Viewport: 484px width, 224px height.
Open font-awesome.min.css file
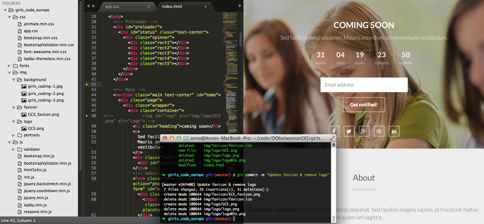(x=45, y=52)
